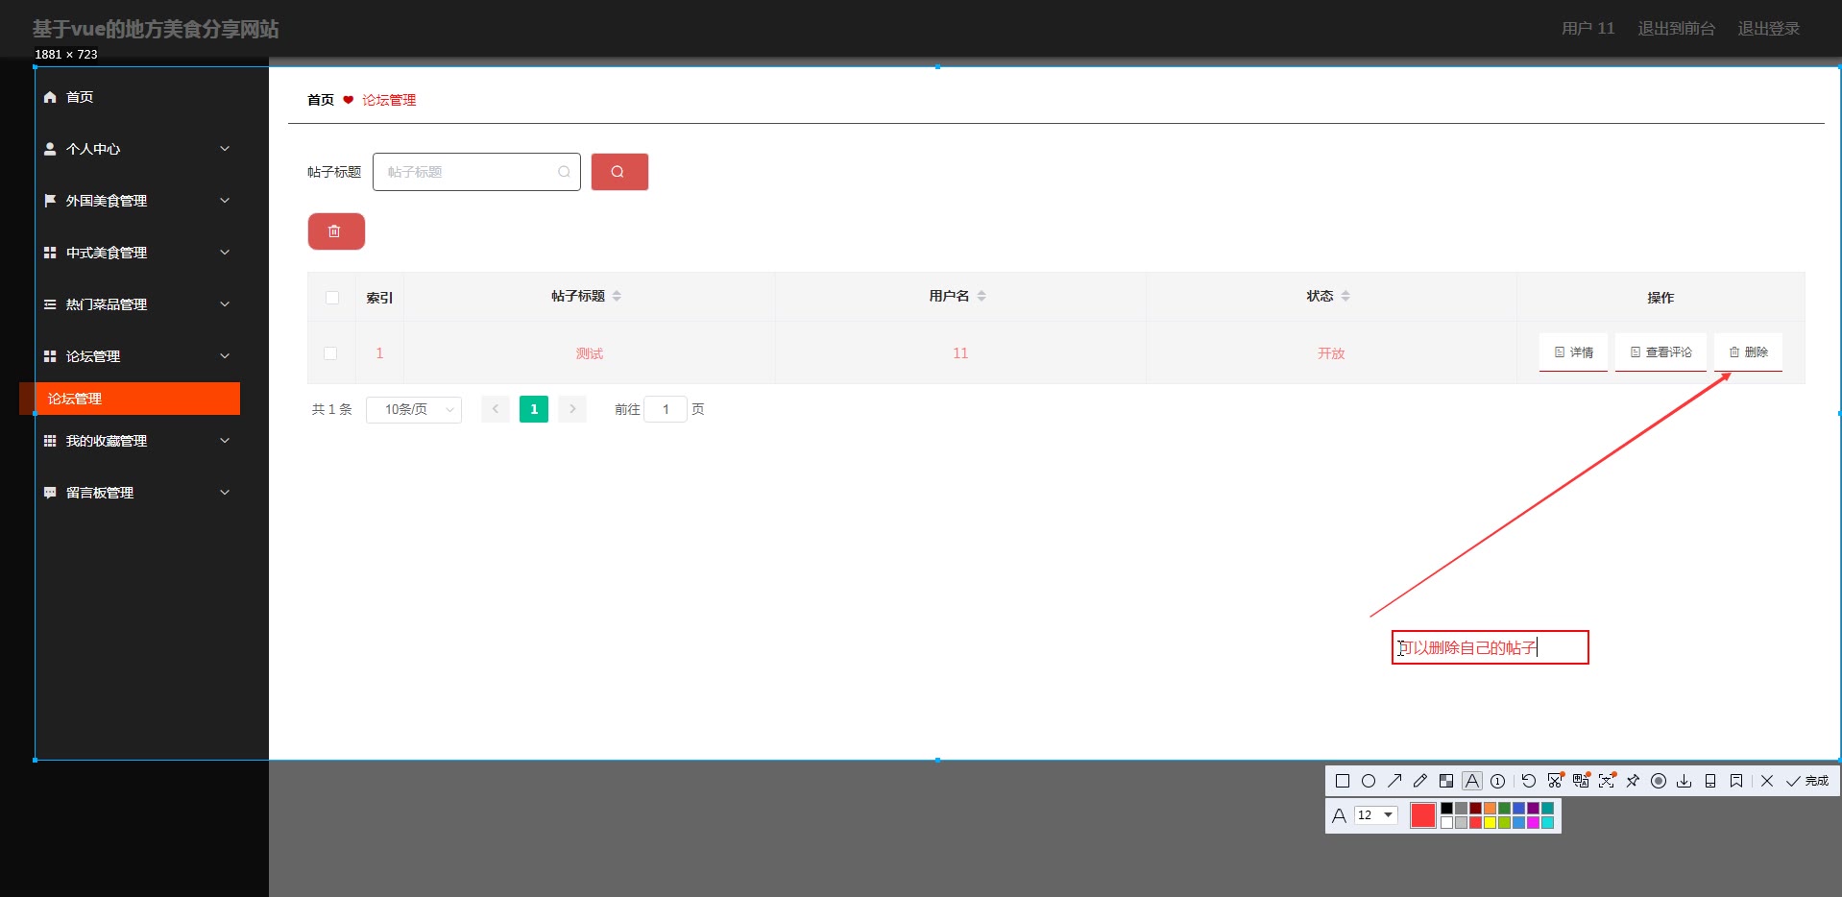Pick the black color swatch
The width and height of the screenshot is (1842, 897).
[1446, 809]
